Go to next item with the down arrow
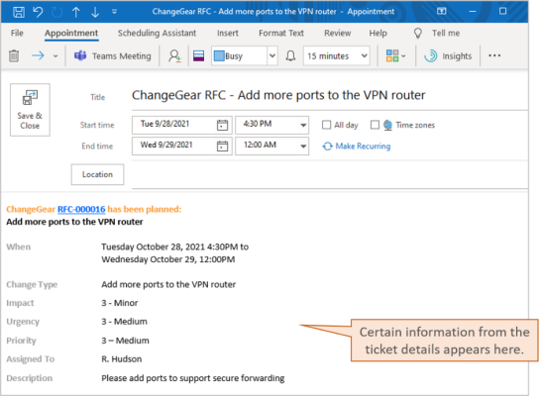 (95, 12)
